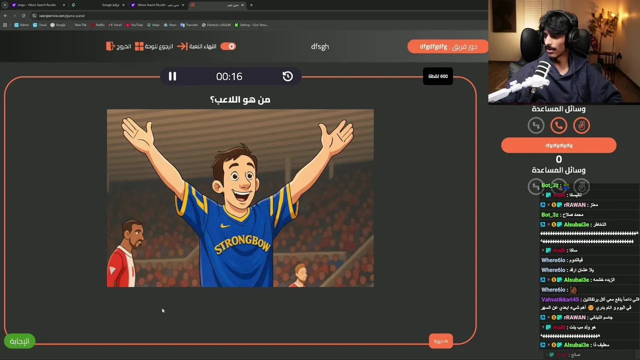
Task: Open the tab search dropdown arrow
Action: pos(5,5)
